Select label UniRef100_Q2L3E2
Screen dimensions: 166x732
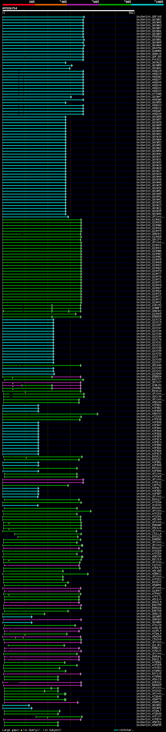[x=149, y=645]
